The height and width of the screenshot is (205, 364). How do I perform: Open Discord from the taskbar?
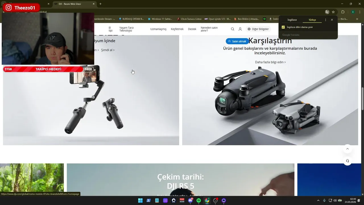coord(190,200)
